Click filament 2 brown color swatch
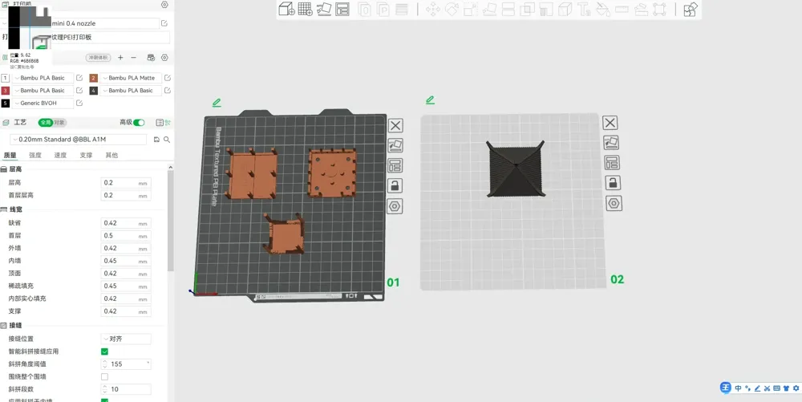The width and height of the screenshot is (802, 402). (94, 79)
